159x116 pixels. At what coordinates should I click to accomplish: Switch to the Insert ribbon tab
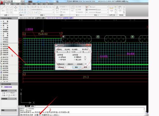[13, 4]
